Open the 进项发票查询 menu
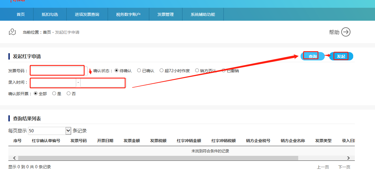Screen dimensions: 375x174 (x=87, y=14)
